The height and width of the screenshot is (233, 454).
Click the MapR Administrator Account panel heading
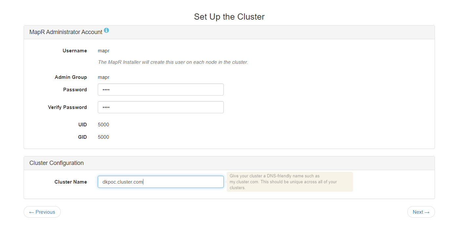click(x=66, y=32)
